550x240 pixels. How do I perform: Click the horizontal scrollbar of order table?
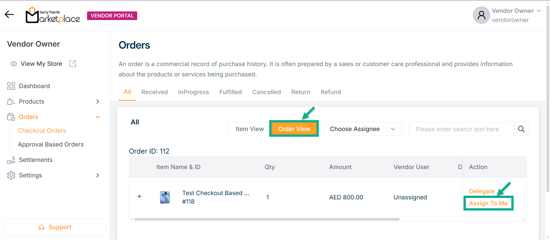tap(266, 219)
